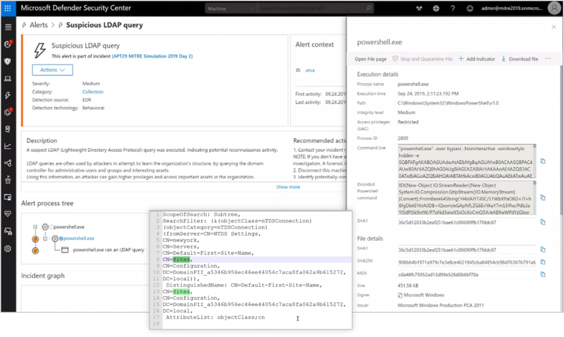
Task: Click the globe language icon in the header
Action: point(436,8)
